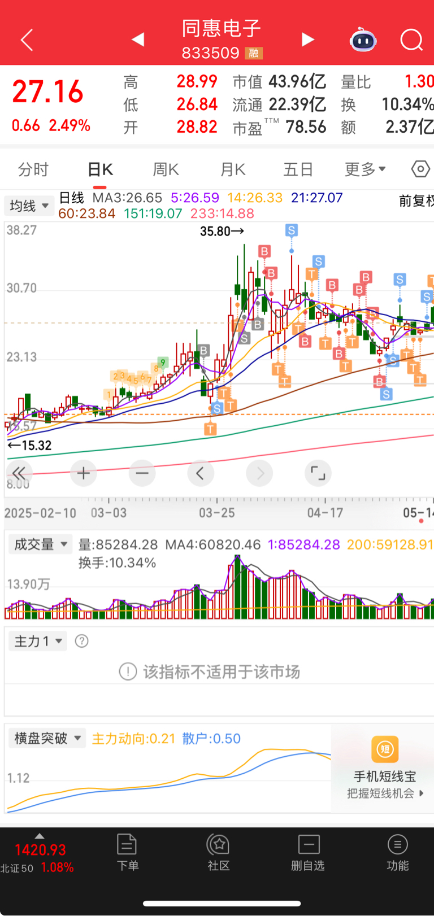Open the 成交量 indicator dropdown
The width and height of the screenshot is (434, 916).
(x=41, y=544)
